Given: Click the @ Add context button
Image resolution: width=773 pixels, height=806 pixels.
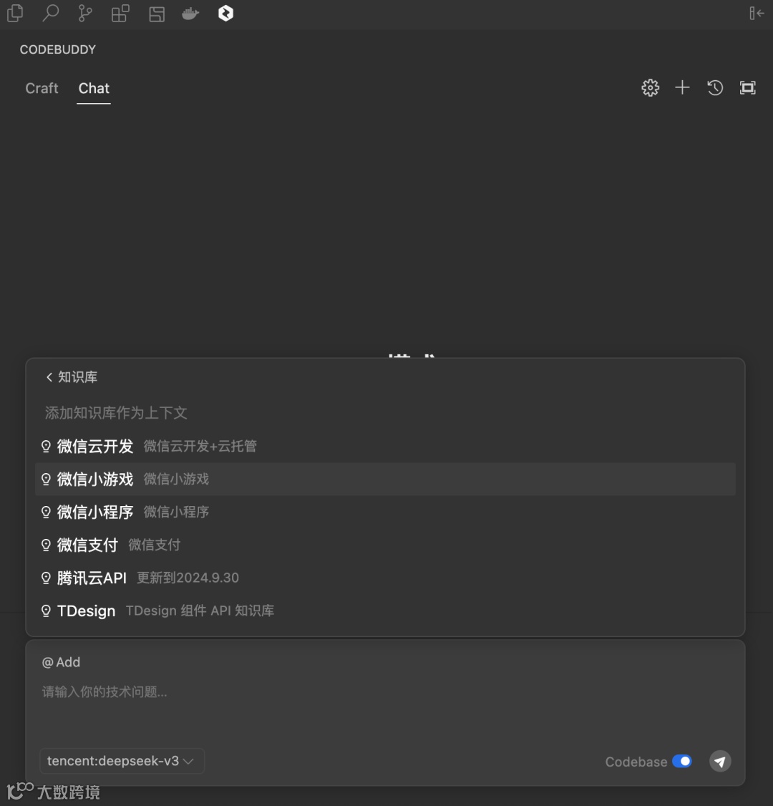Looking at the screenshot, I should pyautogui.click(x=61, y=662).
